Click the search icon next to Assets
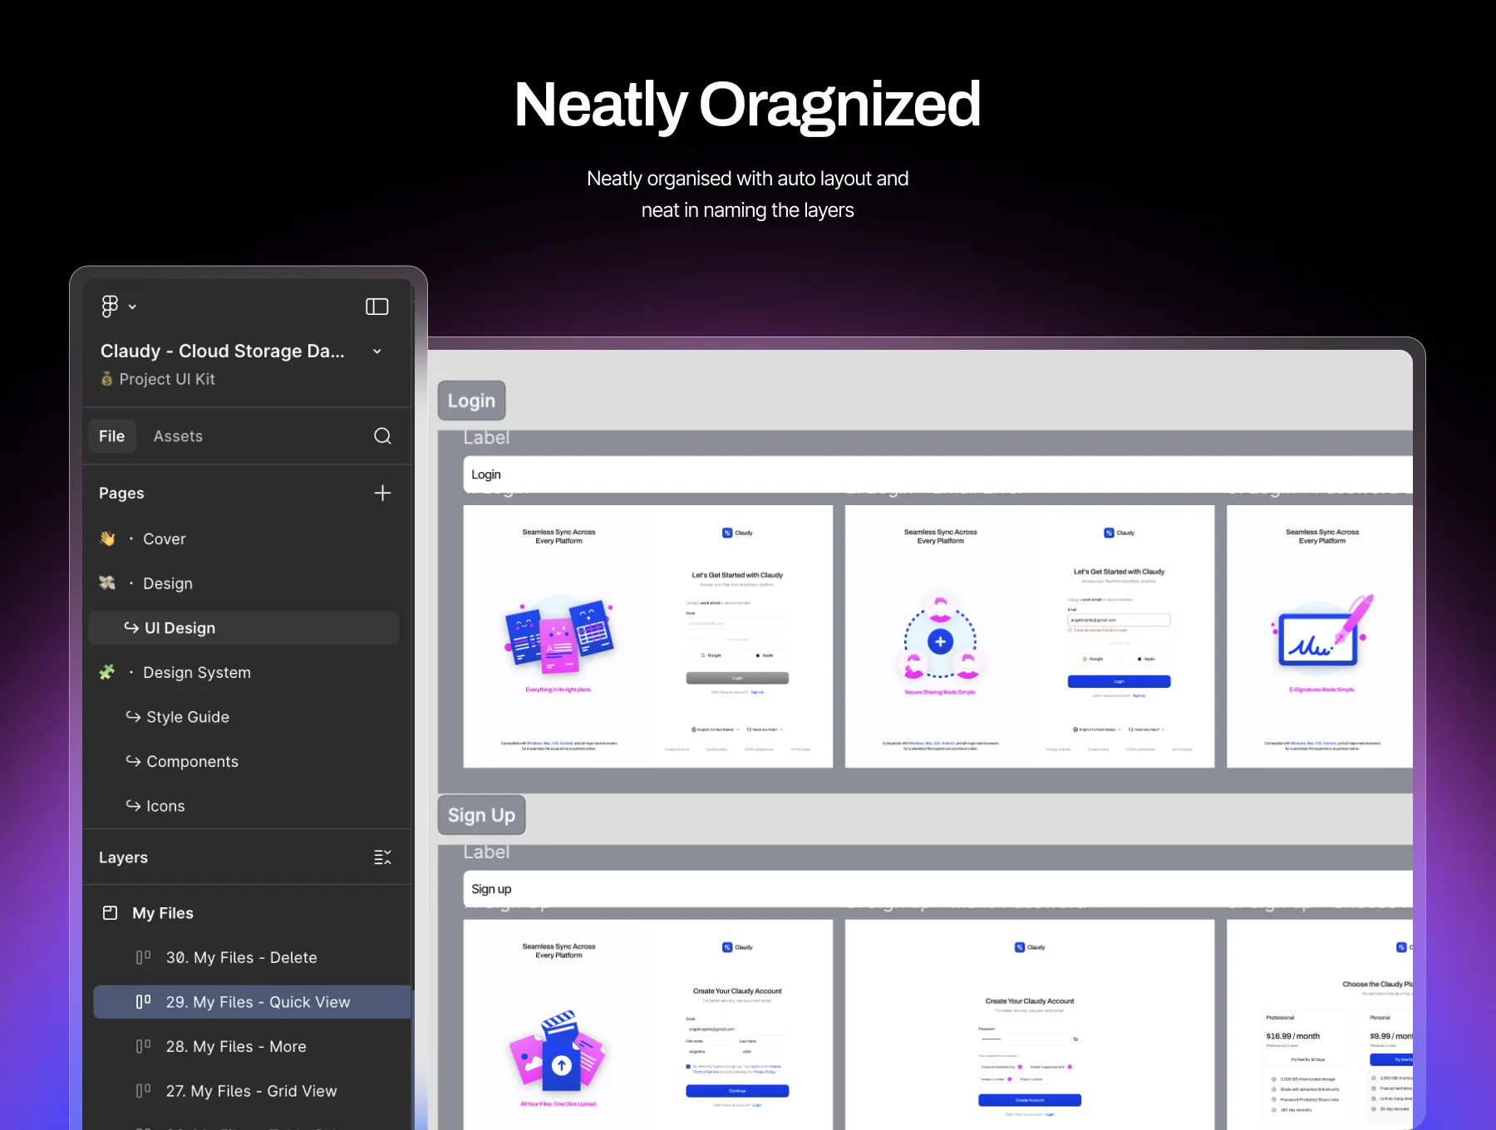The image size is (1496, 1130). [382, 435]
